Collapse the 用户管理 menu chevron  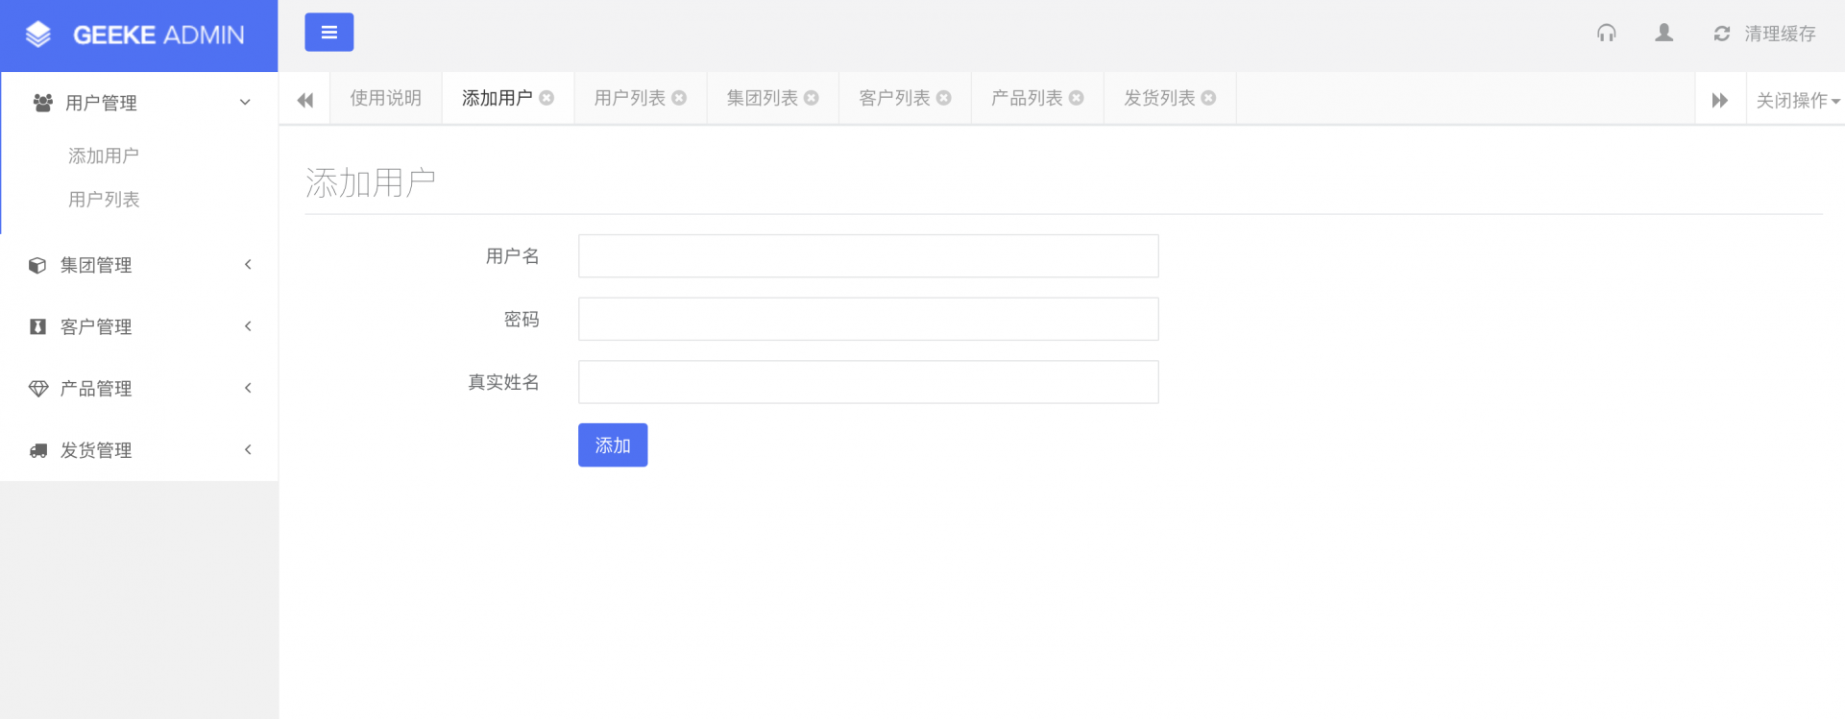[x=245, y=102]
